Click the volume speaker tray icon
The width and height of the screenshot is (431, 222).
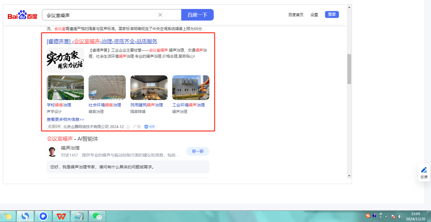pos(400,216)
